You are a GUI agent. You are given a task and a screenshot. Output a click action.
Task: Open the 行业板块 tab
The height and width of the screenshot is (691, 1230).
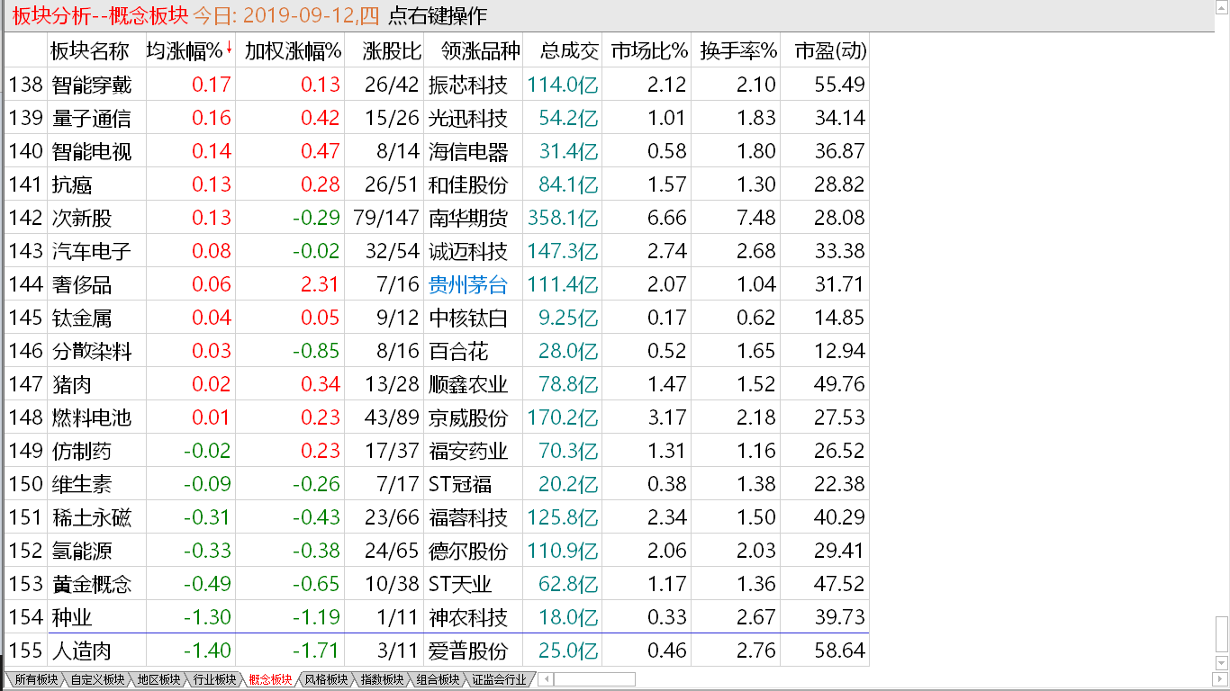pos(214,679)
